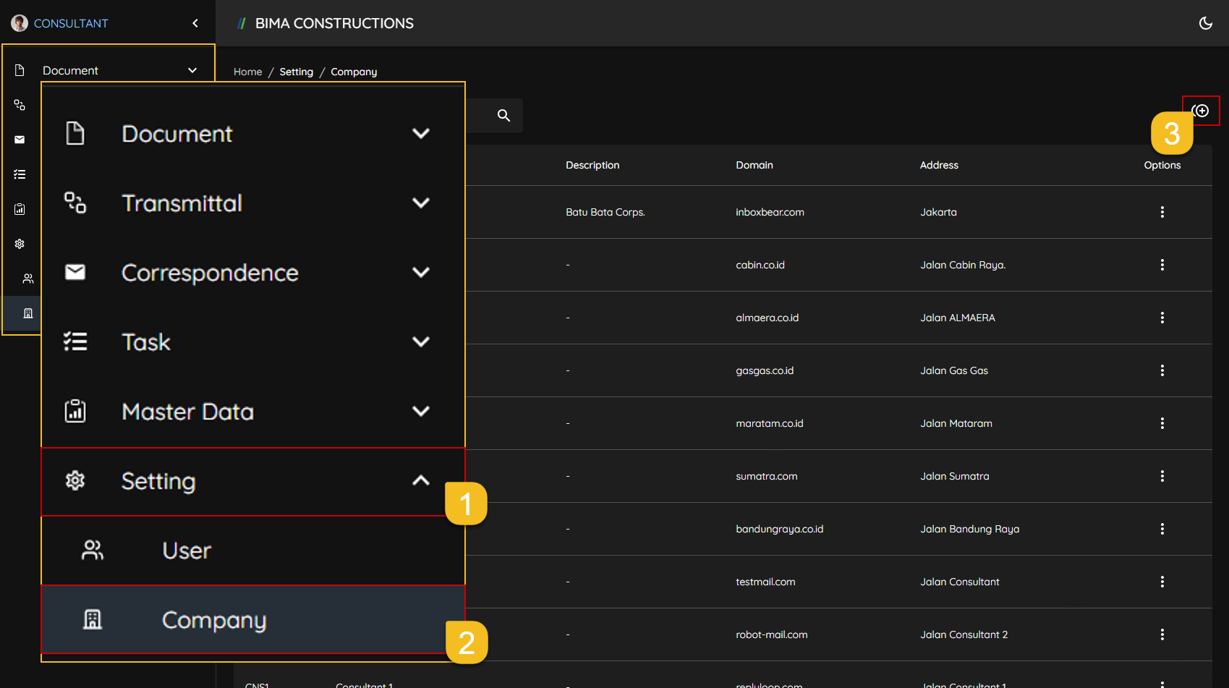Click the add company plus-circle icon
Screen dimensions: 1229x688
coord(1202,111)
